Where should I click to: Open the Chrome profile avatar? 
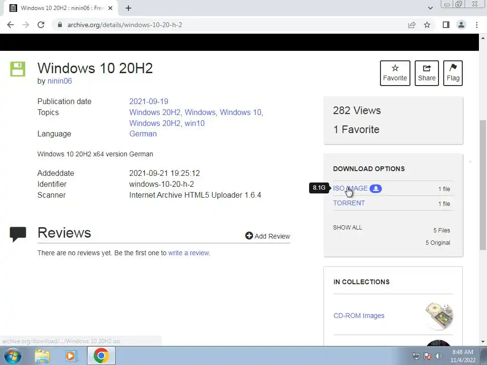pyautogui.click(x=461, y=25)
